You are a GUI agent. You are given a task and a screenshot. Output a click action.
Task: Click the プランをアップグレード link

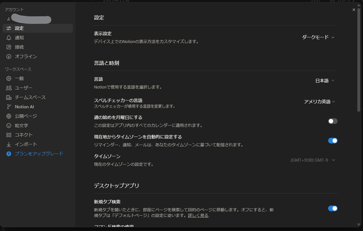pyautogui.click(x=39, y=154)
